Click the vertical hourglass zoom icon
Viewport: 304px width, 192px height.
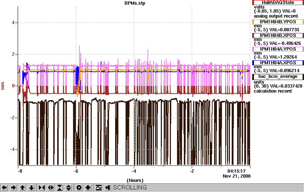(60, 188)
